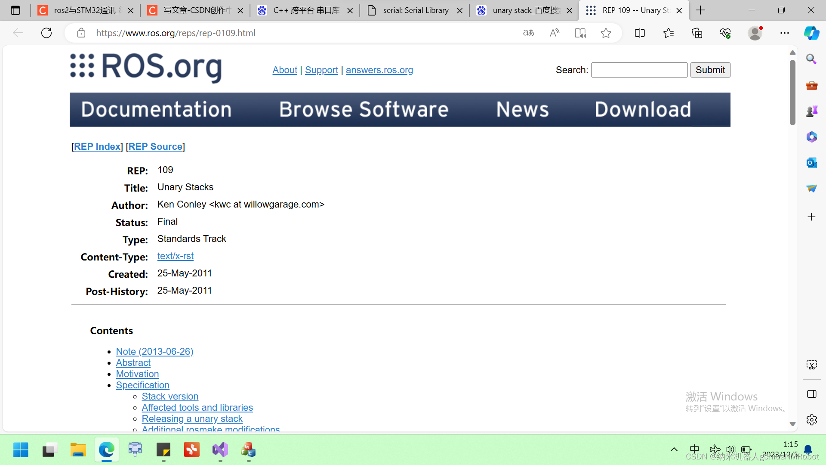Open the Read aloud icon in address bar
Screen dimensions: 826x465
pos(555,33)
